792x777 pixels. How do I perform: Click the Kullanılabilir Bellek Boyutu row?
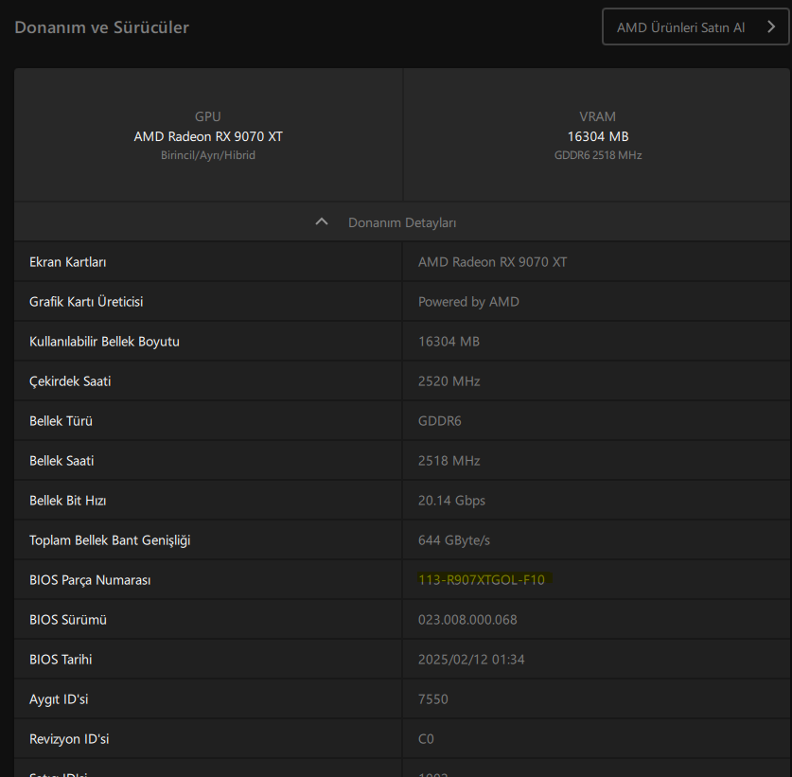[402, 342]
